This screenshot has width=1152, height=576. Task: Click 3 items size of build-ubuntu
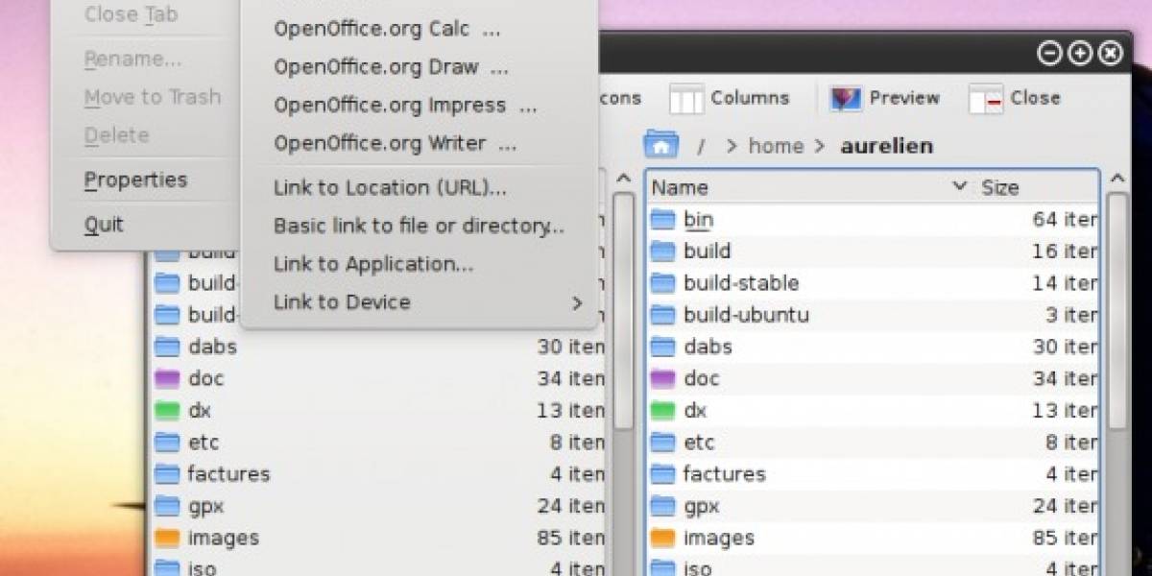point(1070,314)
